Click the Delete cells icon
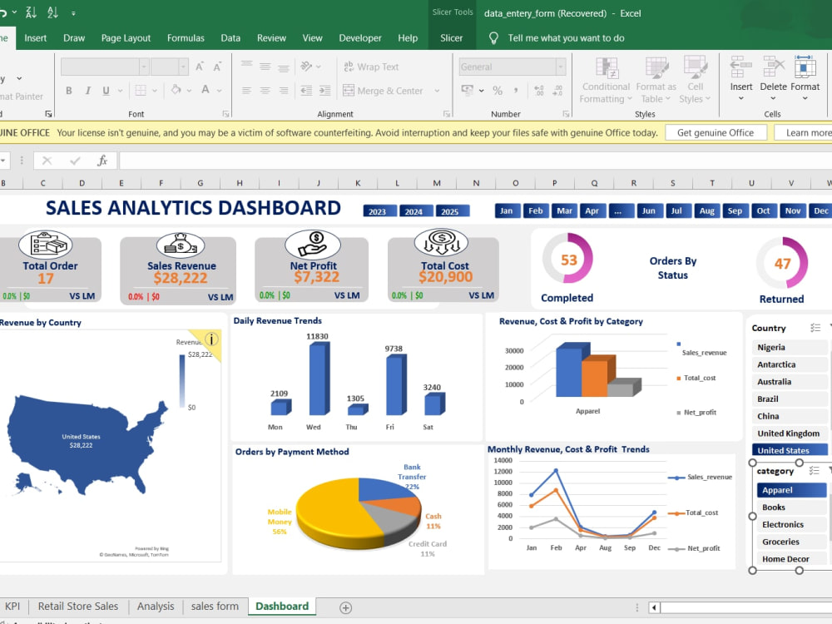 (773, 68)
